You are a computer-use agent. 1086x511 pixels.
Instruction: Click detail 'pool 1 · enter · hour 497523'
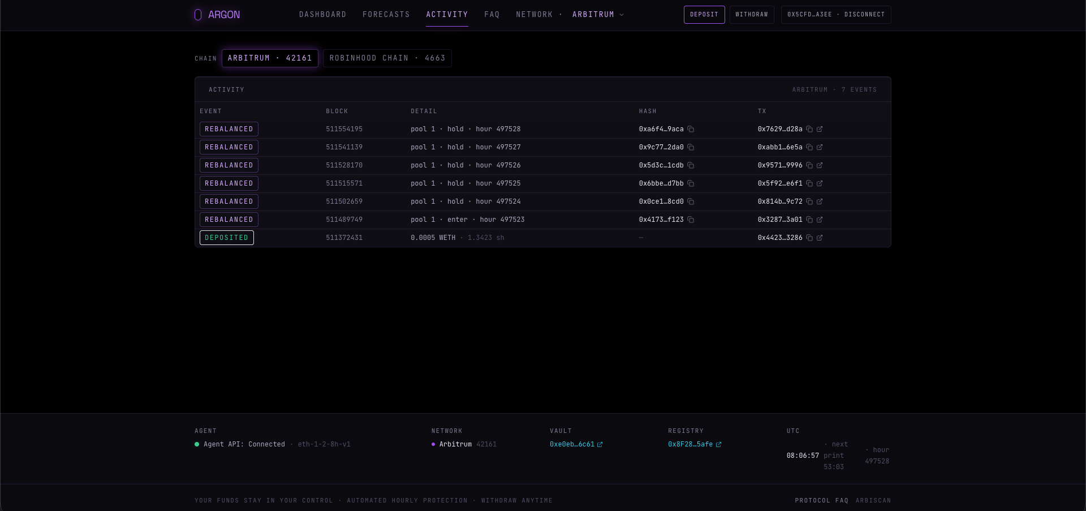tap(468, 220)
